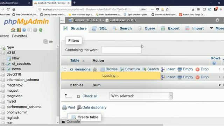
Task: Open a new browser tab
Action: [74, 3]
